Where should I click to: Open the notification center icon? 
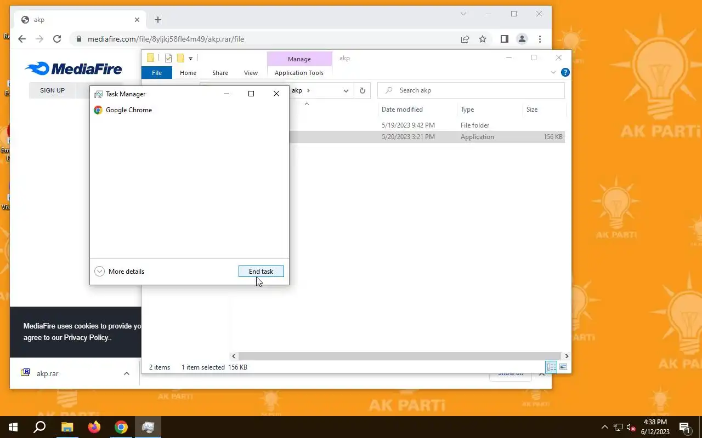tap(685, 427)
